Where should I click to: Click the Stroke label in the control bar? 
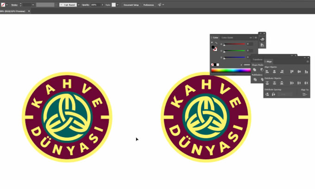point(14,5)
